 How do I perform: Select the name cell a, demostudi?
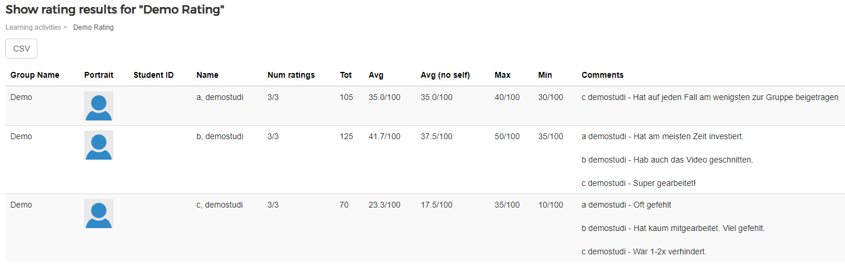[220, 97]
